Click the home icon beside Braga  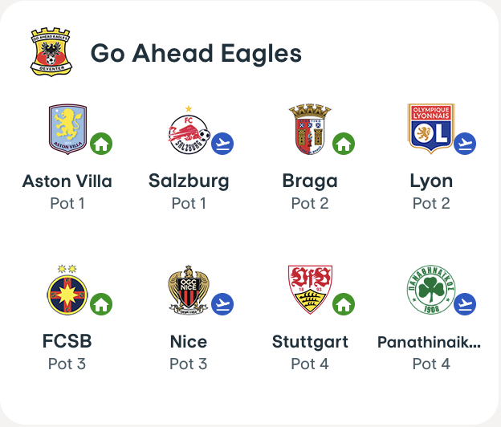(x=344, y=144)
